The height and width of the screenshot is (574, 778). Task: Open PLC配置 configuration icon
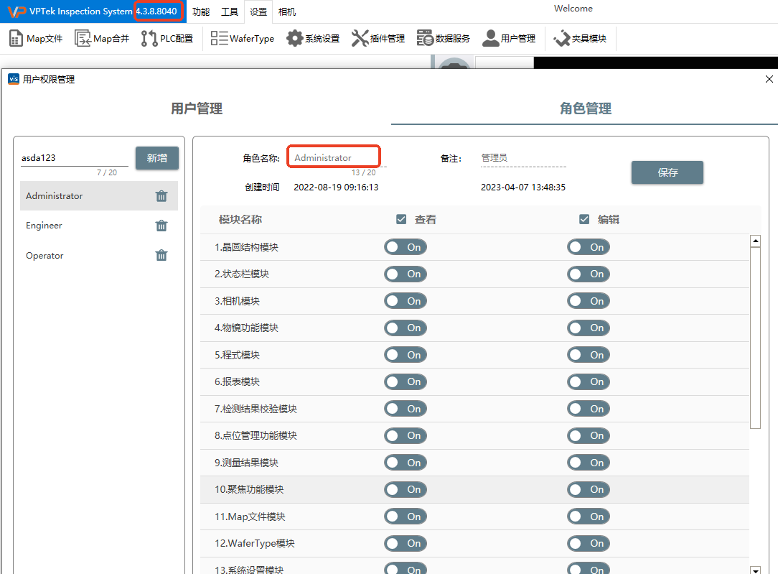(x=149, y=38)
